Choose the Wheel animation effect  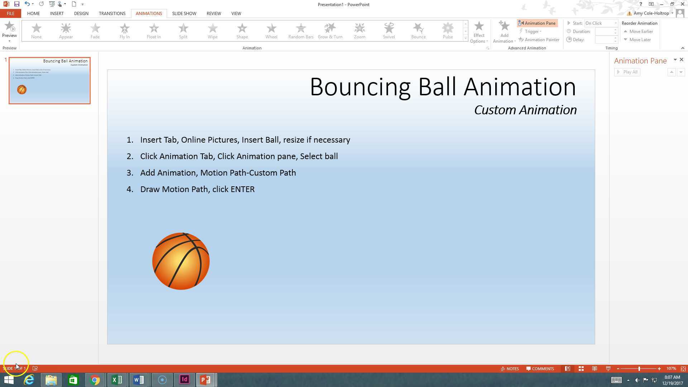[271, 30]
